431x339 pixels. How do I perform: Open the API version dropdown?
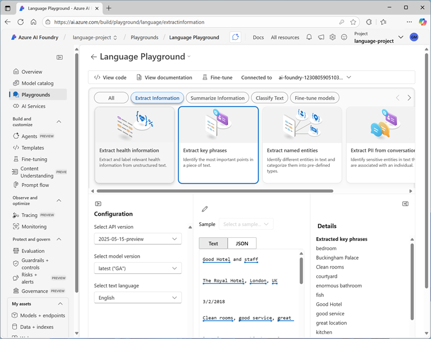[137, 239]
